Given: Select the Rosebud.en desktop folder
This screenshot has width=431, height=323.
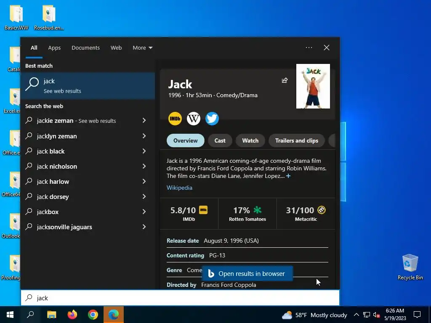Looking at the screenshot, I should [49, 17].
